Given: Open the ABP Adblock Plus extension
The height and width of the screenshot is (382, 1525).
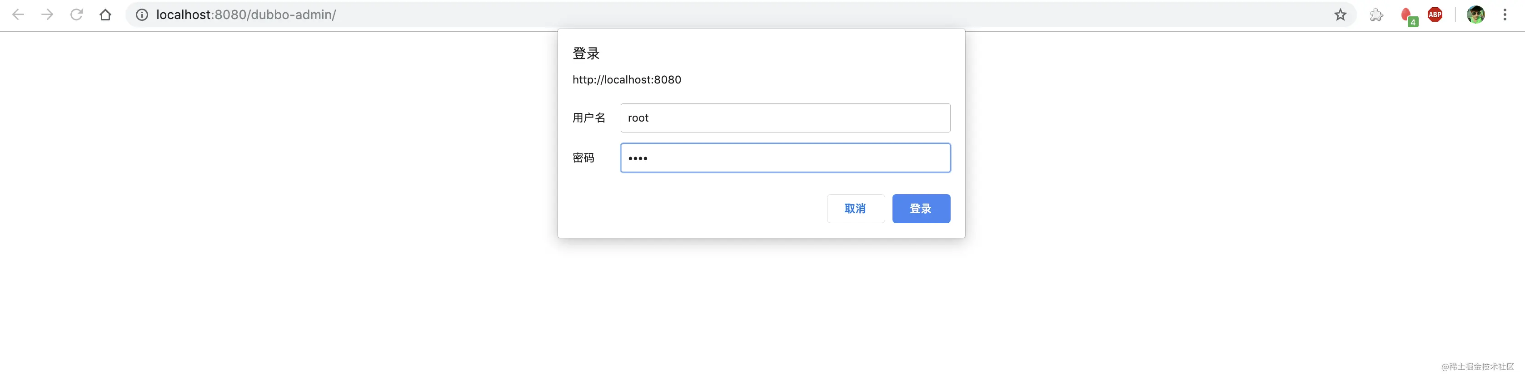Looking at the screenshot, I should pyautogui.click(x=1435, y=15).
